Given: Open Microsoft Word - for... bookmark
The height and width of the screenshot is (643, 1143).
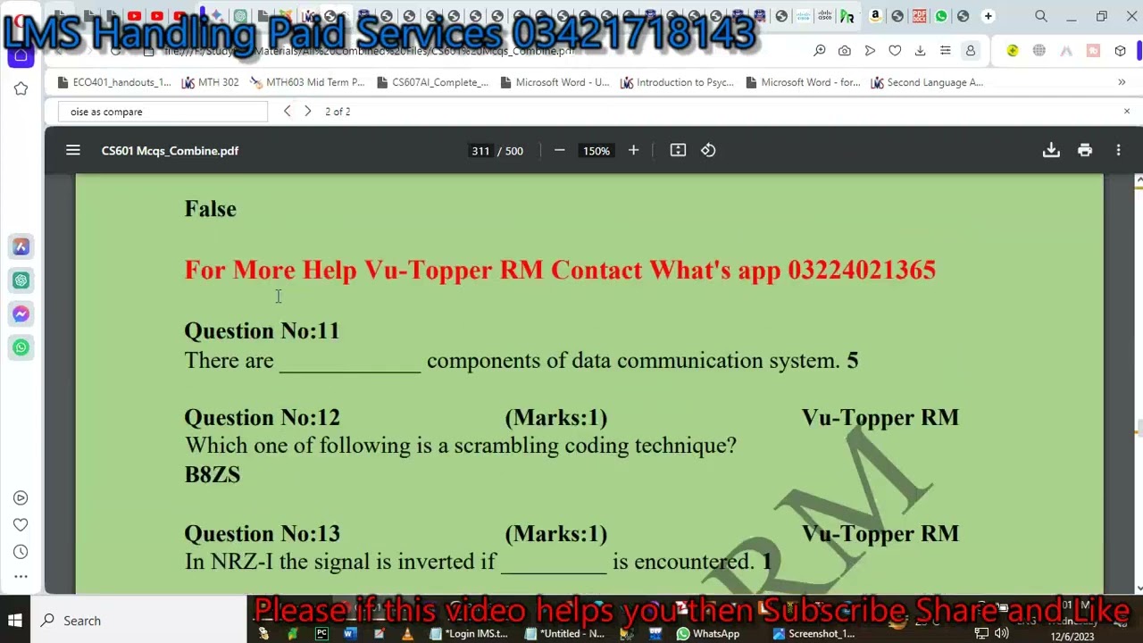Looking at the screenshot, I should point(803,82).
